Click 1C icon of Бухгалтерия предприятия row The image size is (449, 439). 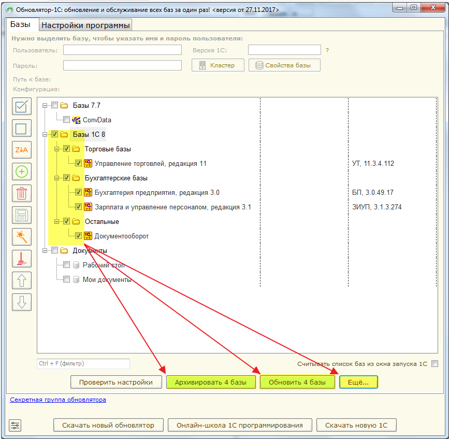88,192
